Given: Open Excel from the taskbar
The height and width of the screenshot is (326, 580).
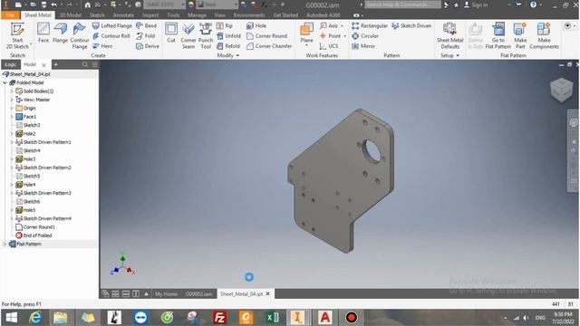Looking at the screenshot, I should coord(272,318).
